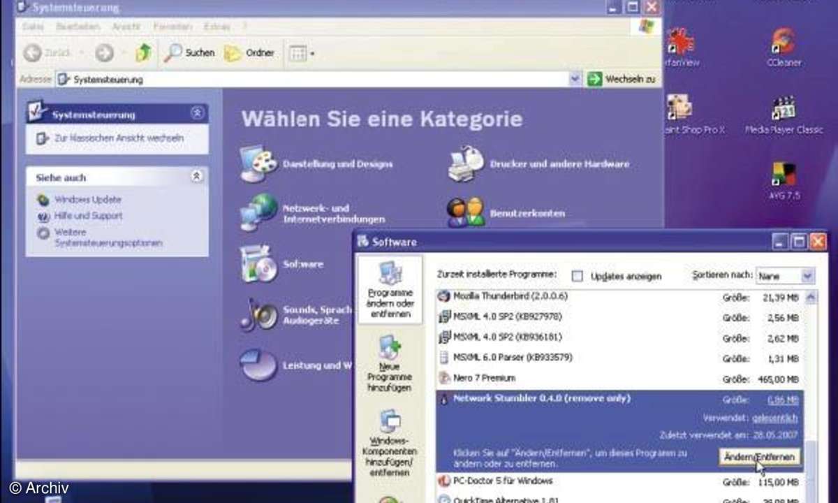Open the Bearbeiten menu

[x=77, y=26]
